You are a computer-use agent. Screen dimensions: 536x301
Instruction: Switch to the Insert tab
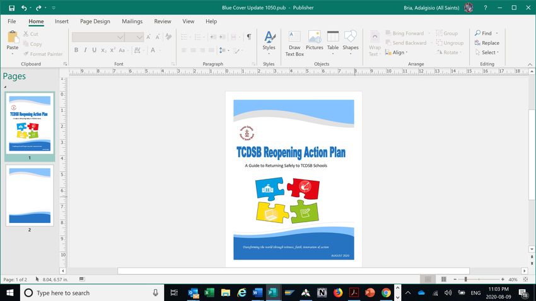click(62, 21)
